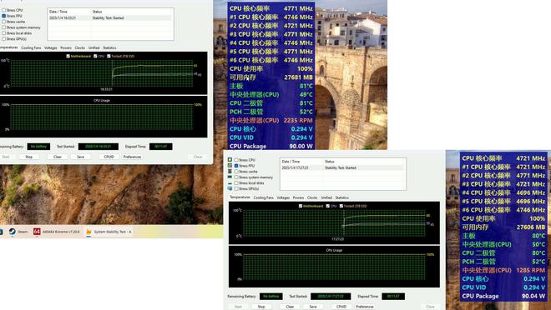Image resolution: width=551 pixels, height=310 pixels.
Task: Click the CPU chip icon beside Stress CPU
Action: (x=230, y=160)
